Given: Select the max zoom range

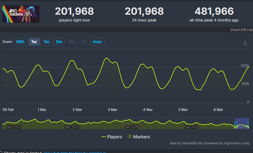Looking at the screenshot, I should tap(97, 42).
